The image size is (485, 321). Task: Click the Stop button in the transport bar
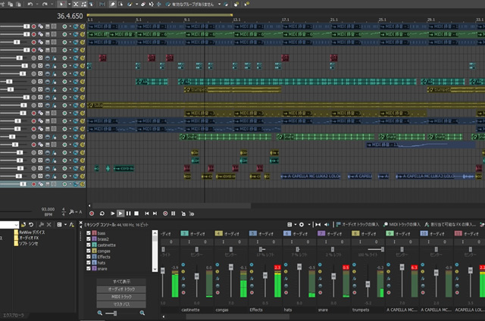pyautogui.click(x=136, y=213)
